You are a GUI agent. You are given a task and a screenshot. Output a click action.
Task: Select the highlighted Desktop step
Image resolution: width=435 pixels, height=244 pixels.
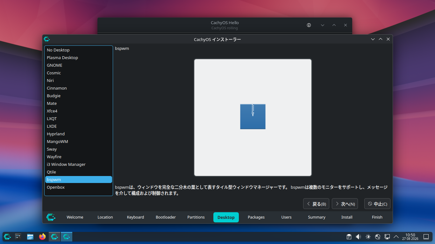pyautogui.click(x=226, y=217)
